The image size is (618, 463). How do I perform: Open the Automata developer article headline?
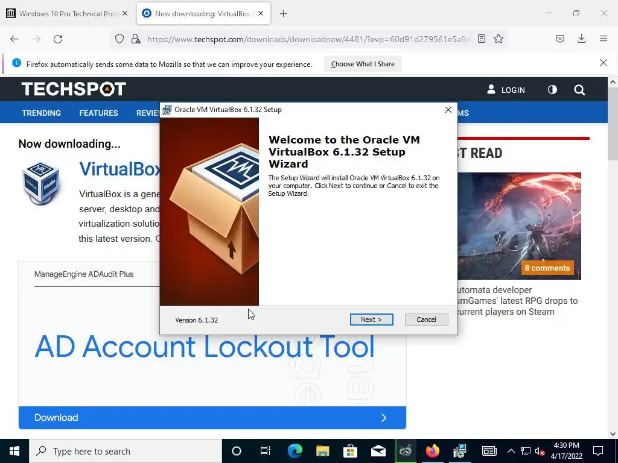tap(517, 301)
